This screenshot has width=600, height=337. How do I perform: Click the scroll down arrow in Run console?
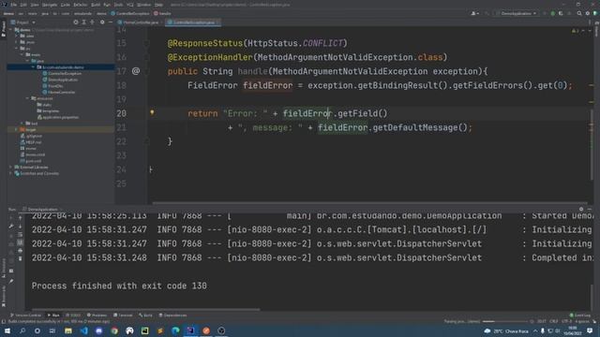(21, 227)
